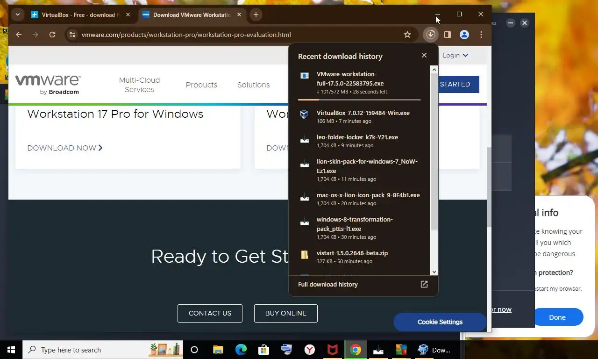Open McAfee from the taskbar
This screenshot has width=598, height=359.
332,350
